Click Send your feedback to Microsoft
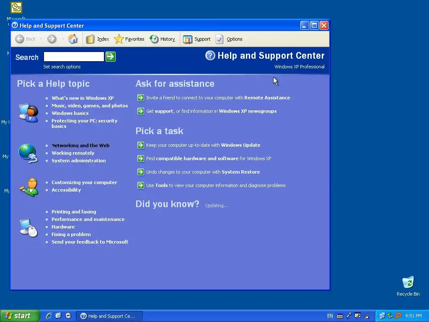The width and height of the screenshot is (429, 322). [x=90, y=242]
